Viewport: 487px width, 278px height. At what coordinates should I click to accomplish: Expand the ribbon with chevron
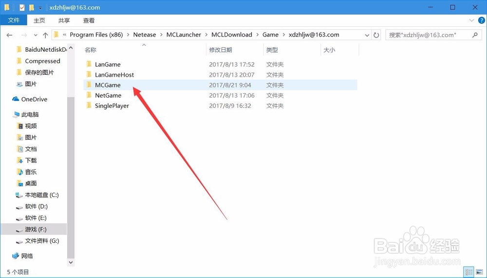pos(471,20)
